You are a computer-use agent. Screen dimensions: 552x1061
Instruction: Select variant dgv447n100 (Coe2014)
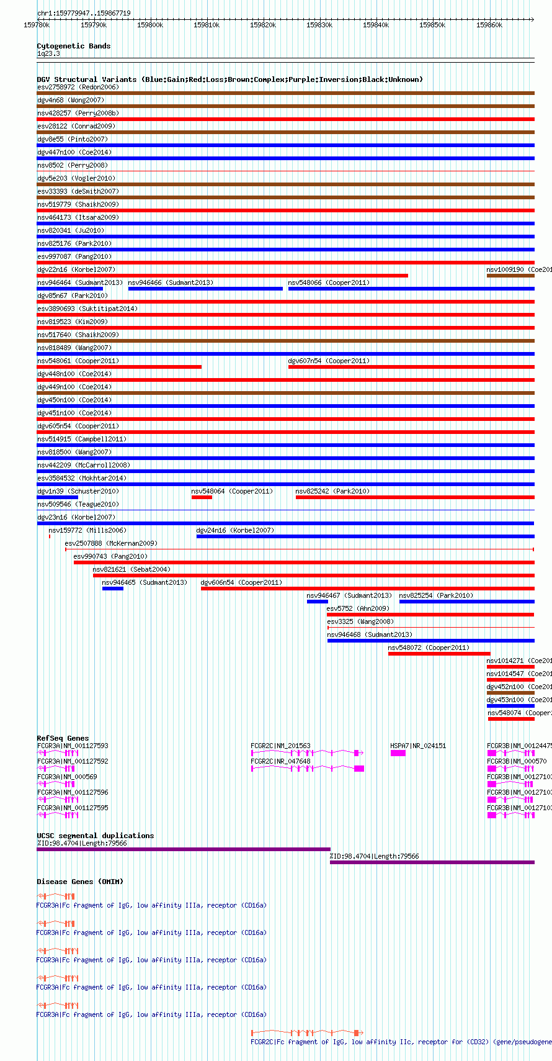74,152
